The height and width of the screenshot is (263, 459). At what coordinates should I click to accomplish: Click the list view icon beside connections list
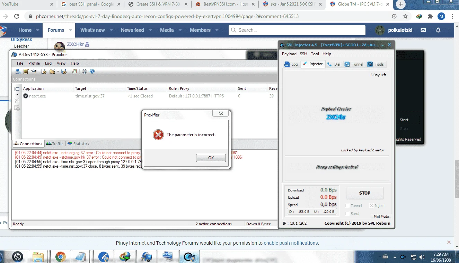(17, 89)
